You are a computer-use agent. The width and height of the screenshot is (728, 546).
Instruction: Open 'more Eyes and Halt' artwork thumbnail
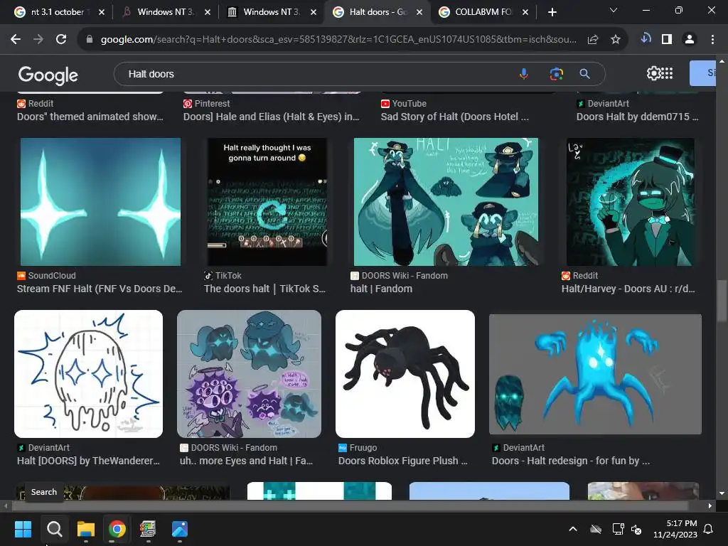click(x=249, y=374)
